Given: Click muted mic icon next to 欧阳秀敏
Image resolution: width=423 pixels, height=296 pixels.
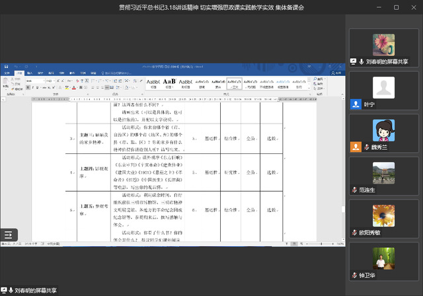Looking at the screenshot, I should coord(354,233).
